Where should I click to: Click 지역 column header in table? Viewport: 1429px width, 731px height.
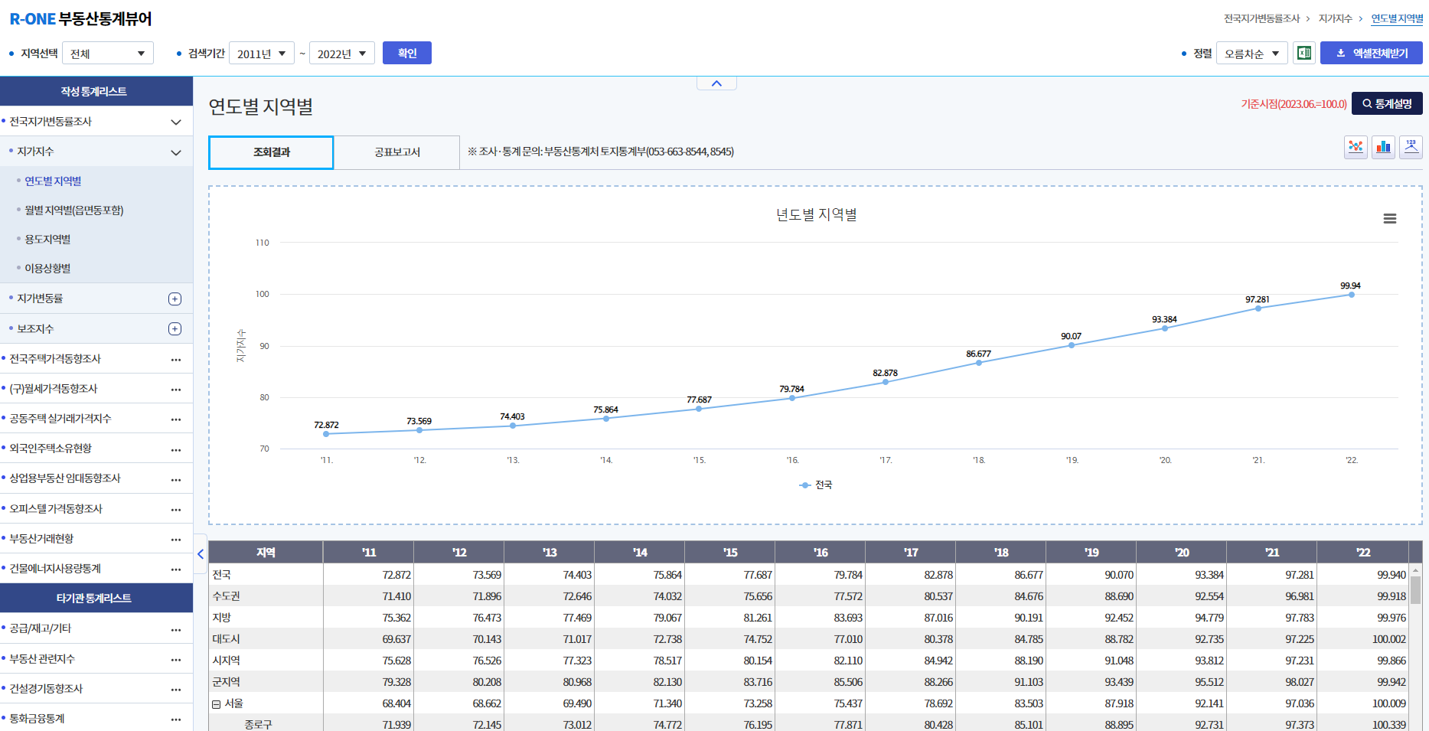pos(266,553)
